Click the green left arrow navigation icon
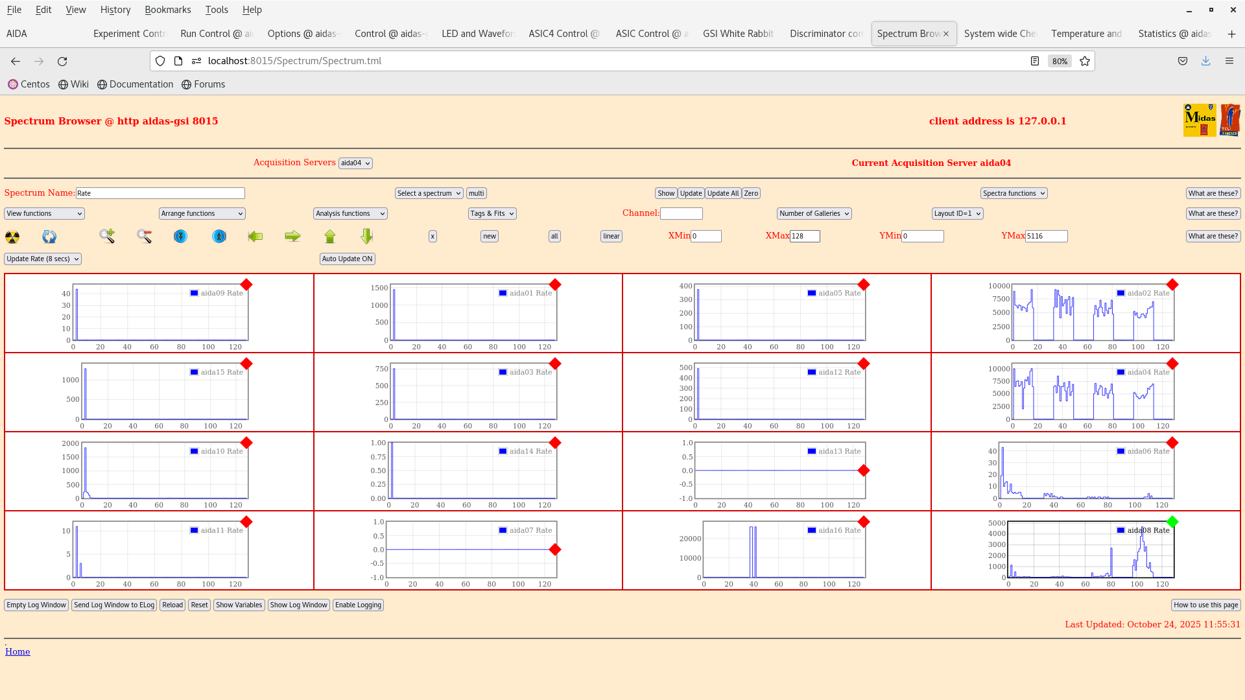The width and height of the screenshot is (1245, 700). pyautogui.click(x=255, y=237)
